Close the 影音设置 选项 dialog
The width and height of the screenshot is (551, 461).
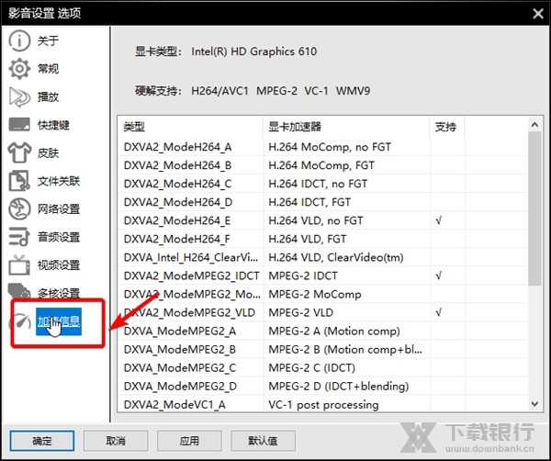click(538, 14)
